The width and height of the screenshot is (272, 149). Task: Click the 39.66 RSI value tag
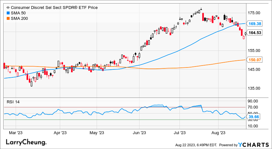coord(253,117)
